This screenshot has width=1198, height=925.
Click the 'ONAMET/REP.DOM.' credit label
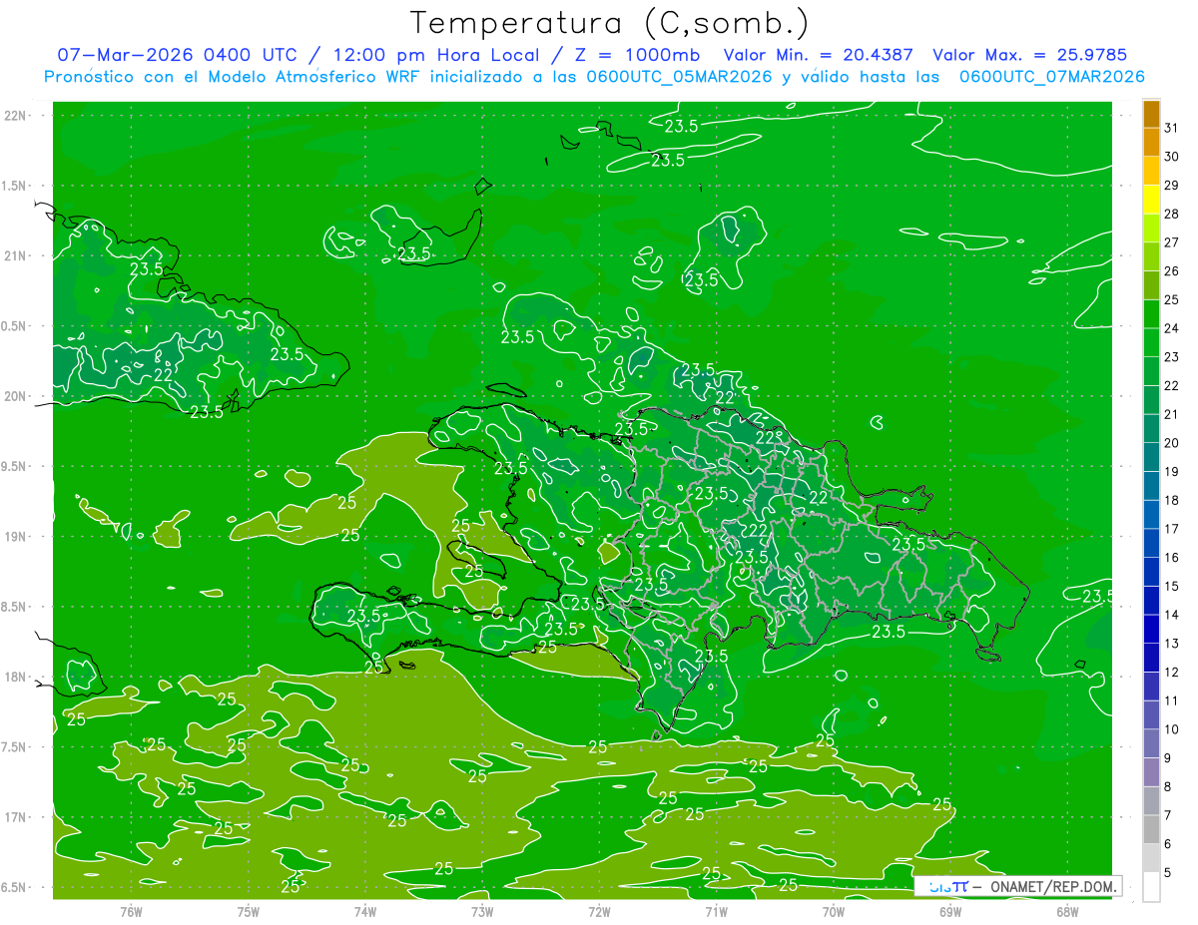click(1053, 886)
